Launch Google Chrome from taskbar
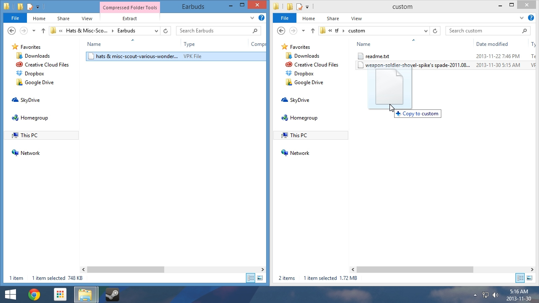 tap(34, 295)
